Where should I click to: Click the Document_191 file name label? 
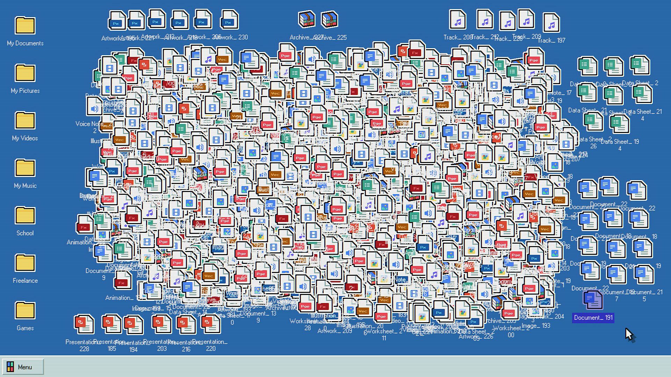593,318
